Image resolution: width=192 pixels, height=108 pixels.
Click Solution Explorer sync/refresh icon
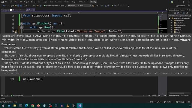tap(184, 13)
